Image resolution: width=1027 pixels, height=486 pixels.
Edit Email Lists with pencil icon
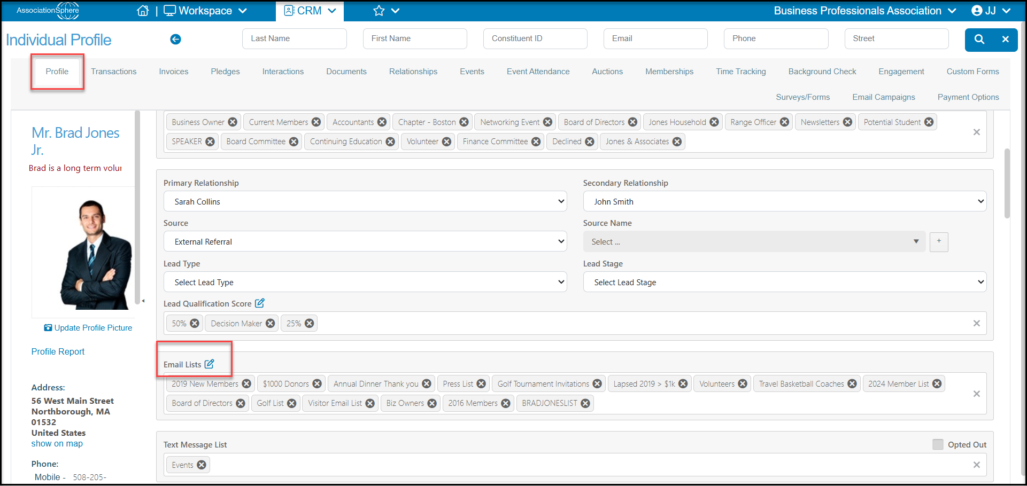point(209,364)
